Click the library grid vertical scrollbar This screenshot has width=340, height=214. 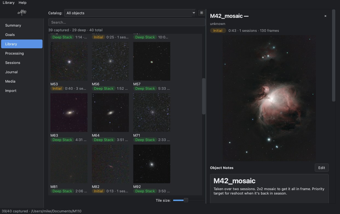(x=204, y=96)
